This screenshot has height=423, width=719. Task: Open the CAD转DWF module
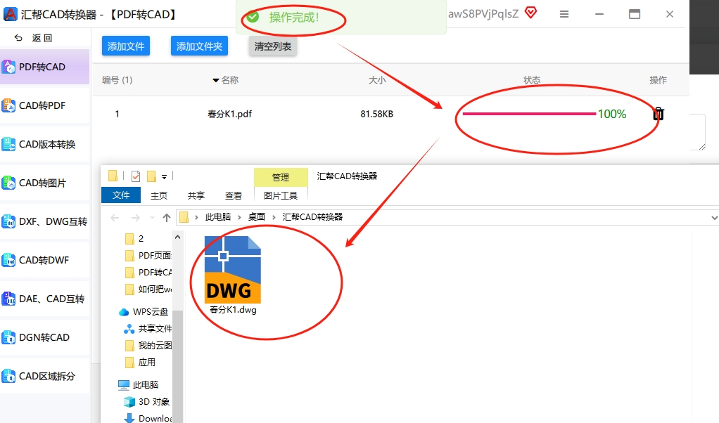(44, 260)
